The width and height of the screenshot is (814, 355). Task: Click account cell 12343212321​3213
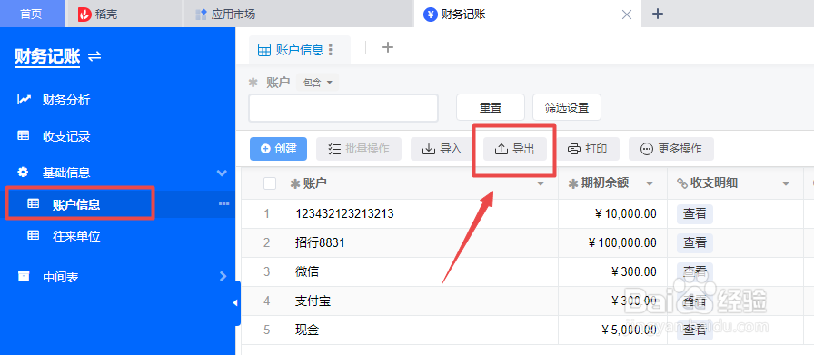[344, 213]
